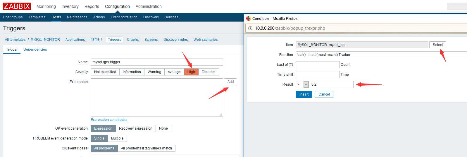Screen dimensions: 467x157
Task: Open the Result operator dropdown
Action: pos(302,84)
